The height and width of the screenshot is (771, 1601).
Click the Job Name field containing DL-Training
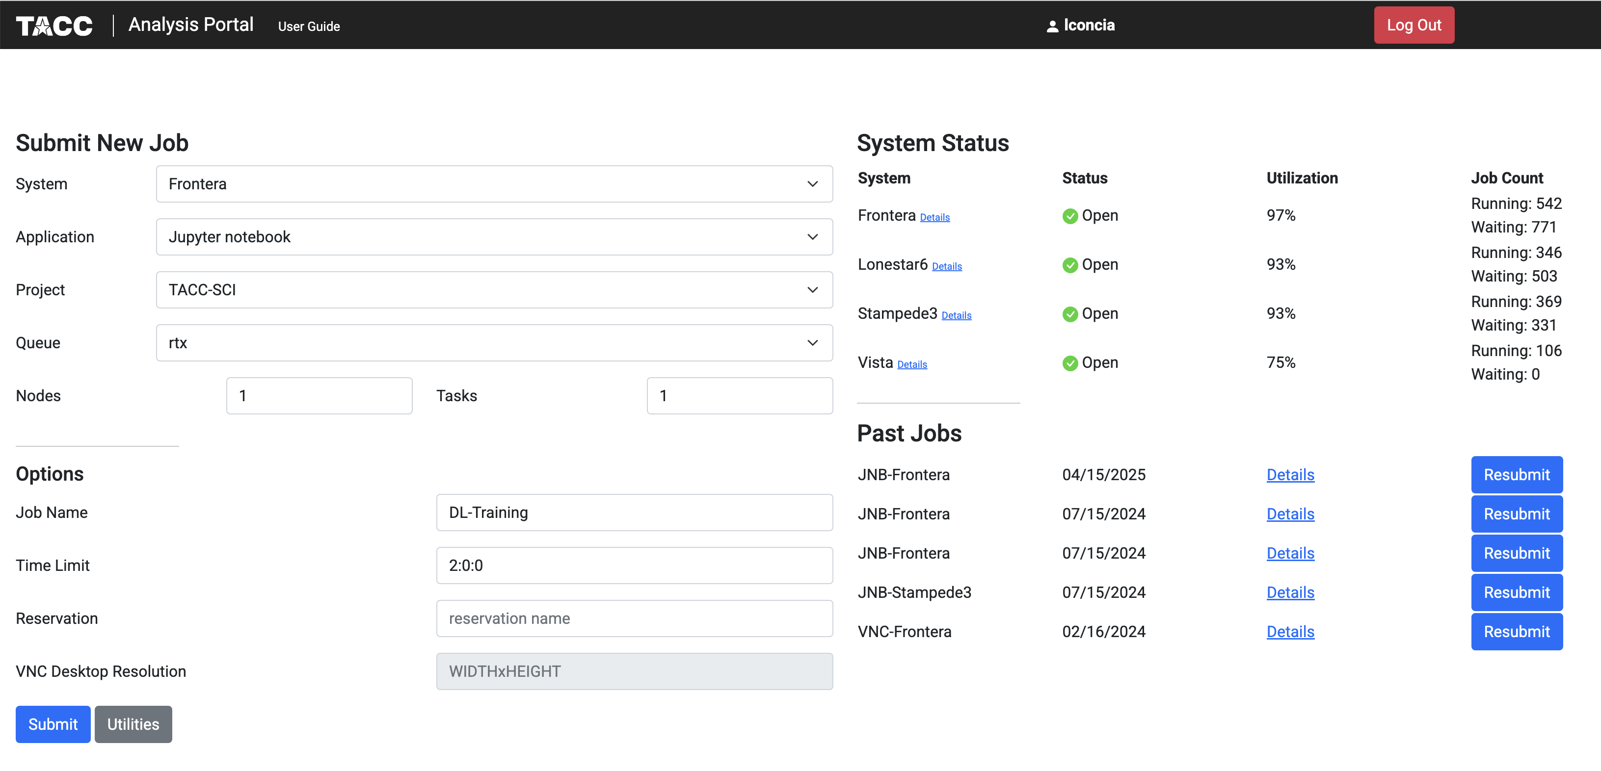point(634,513)
